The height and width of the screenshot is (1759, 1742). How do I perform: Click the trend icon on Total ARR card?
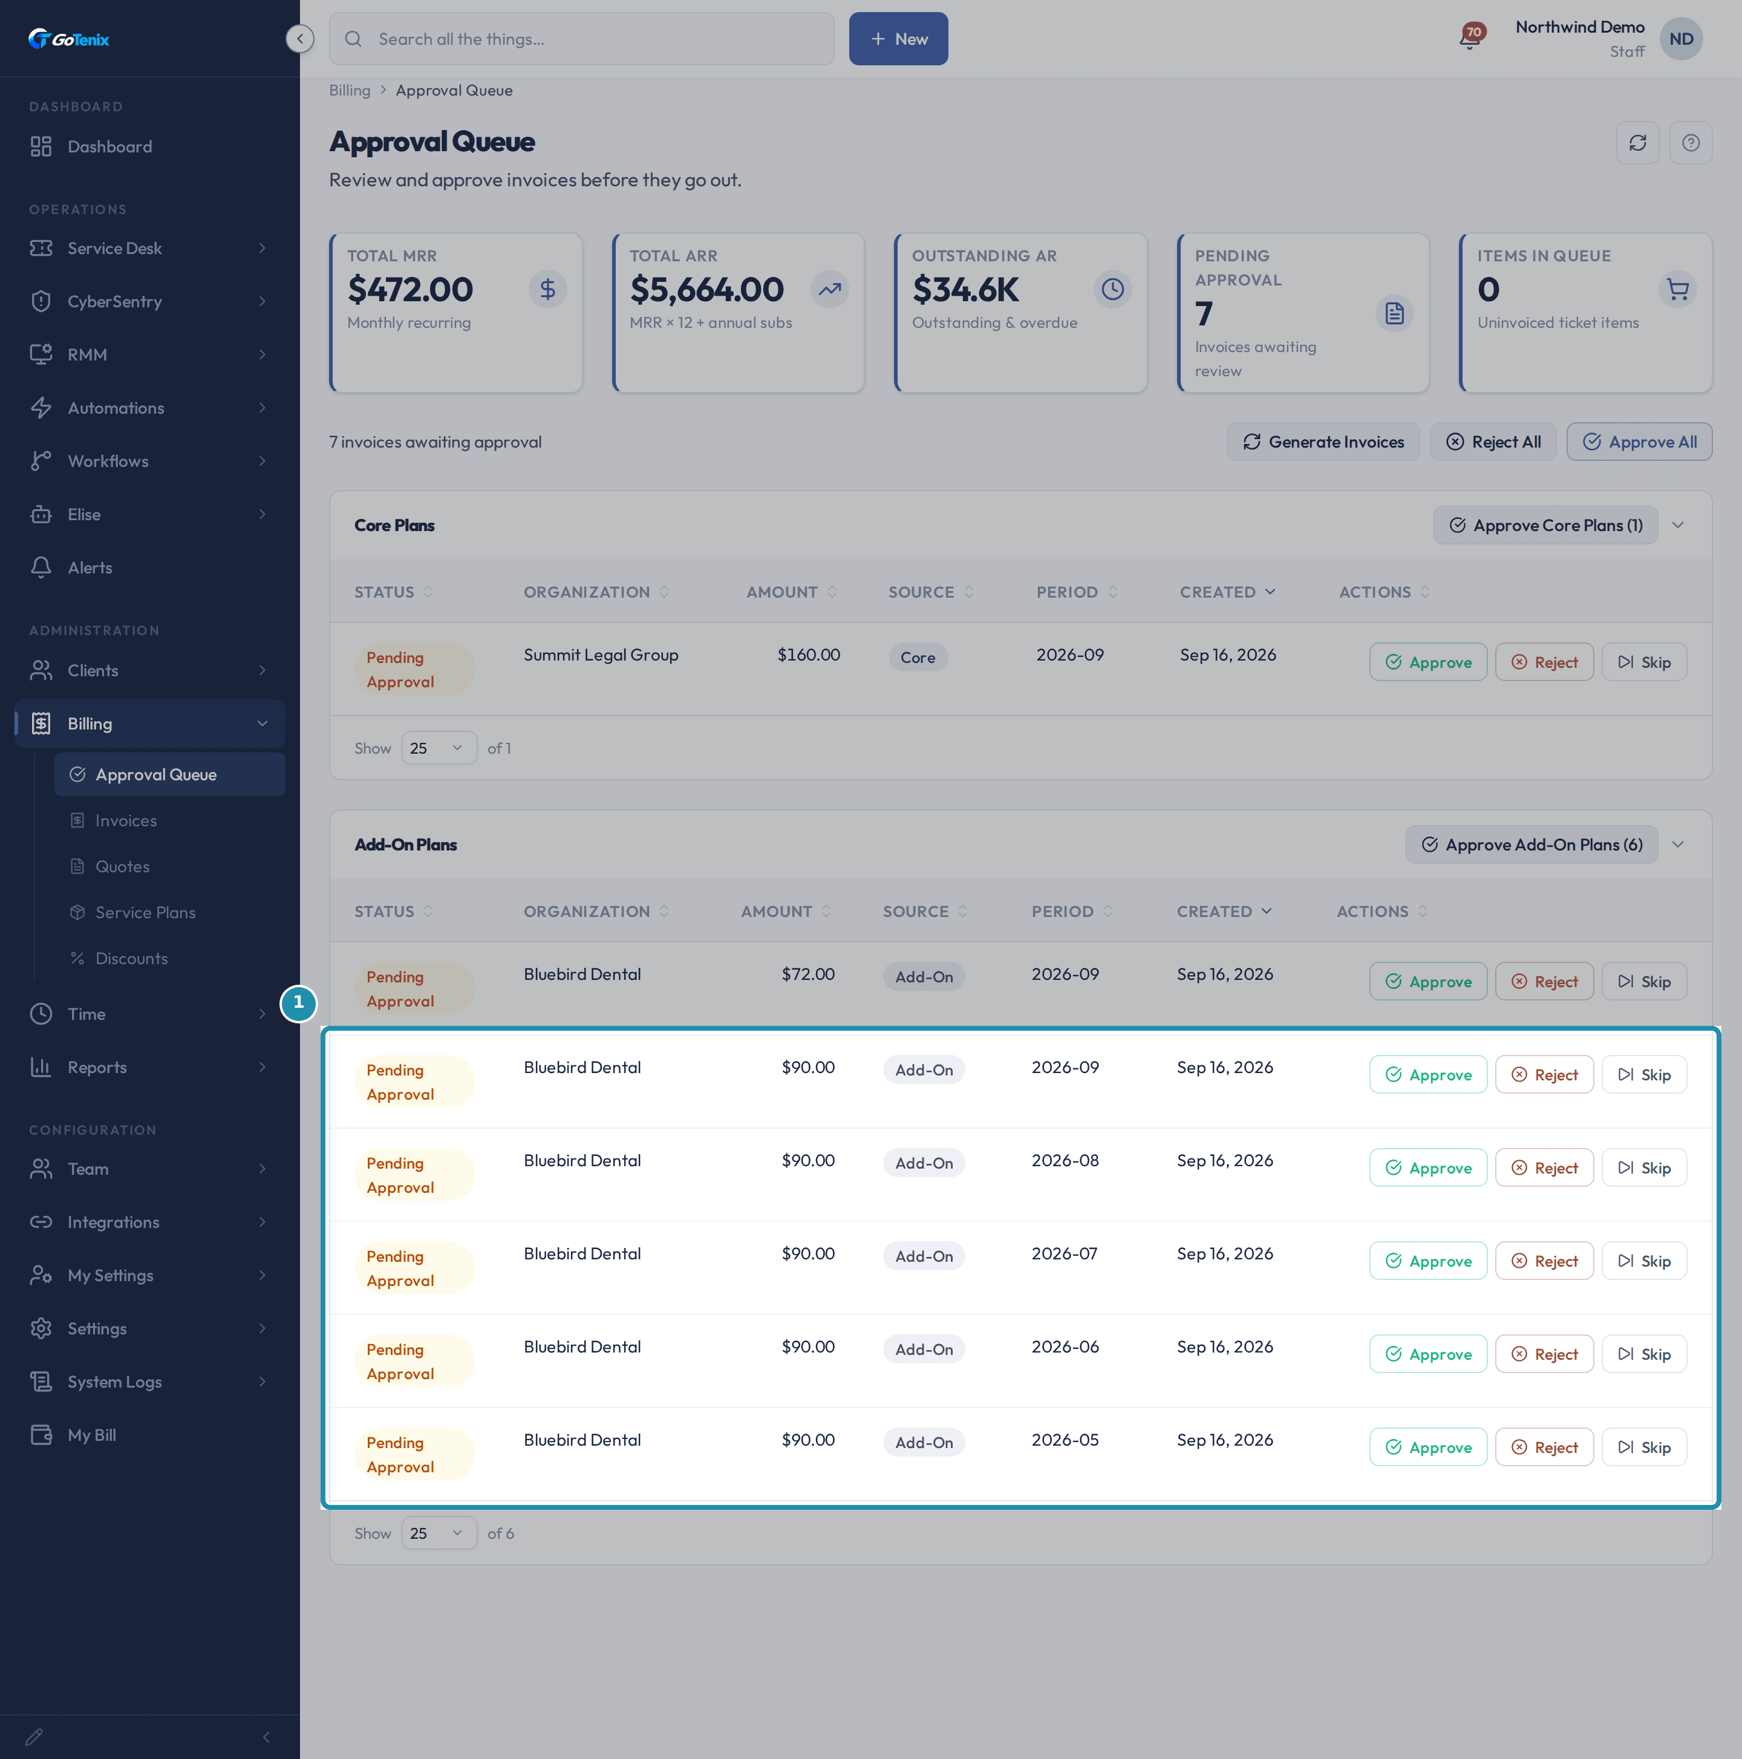point(830,290)
